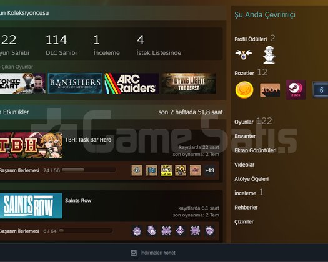Click the TBH achievement progress bar 24 / 56
328x262 pixels.
click(x=89, y=170)
